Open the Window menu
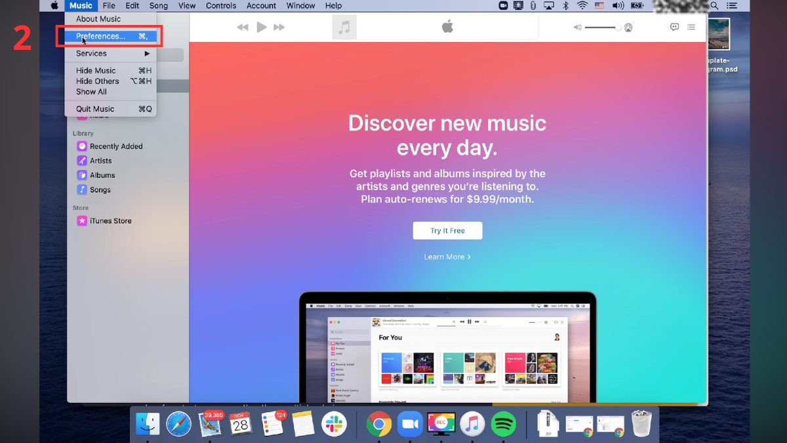This screenshot has height=443, width=787. (x=300, y=6)
